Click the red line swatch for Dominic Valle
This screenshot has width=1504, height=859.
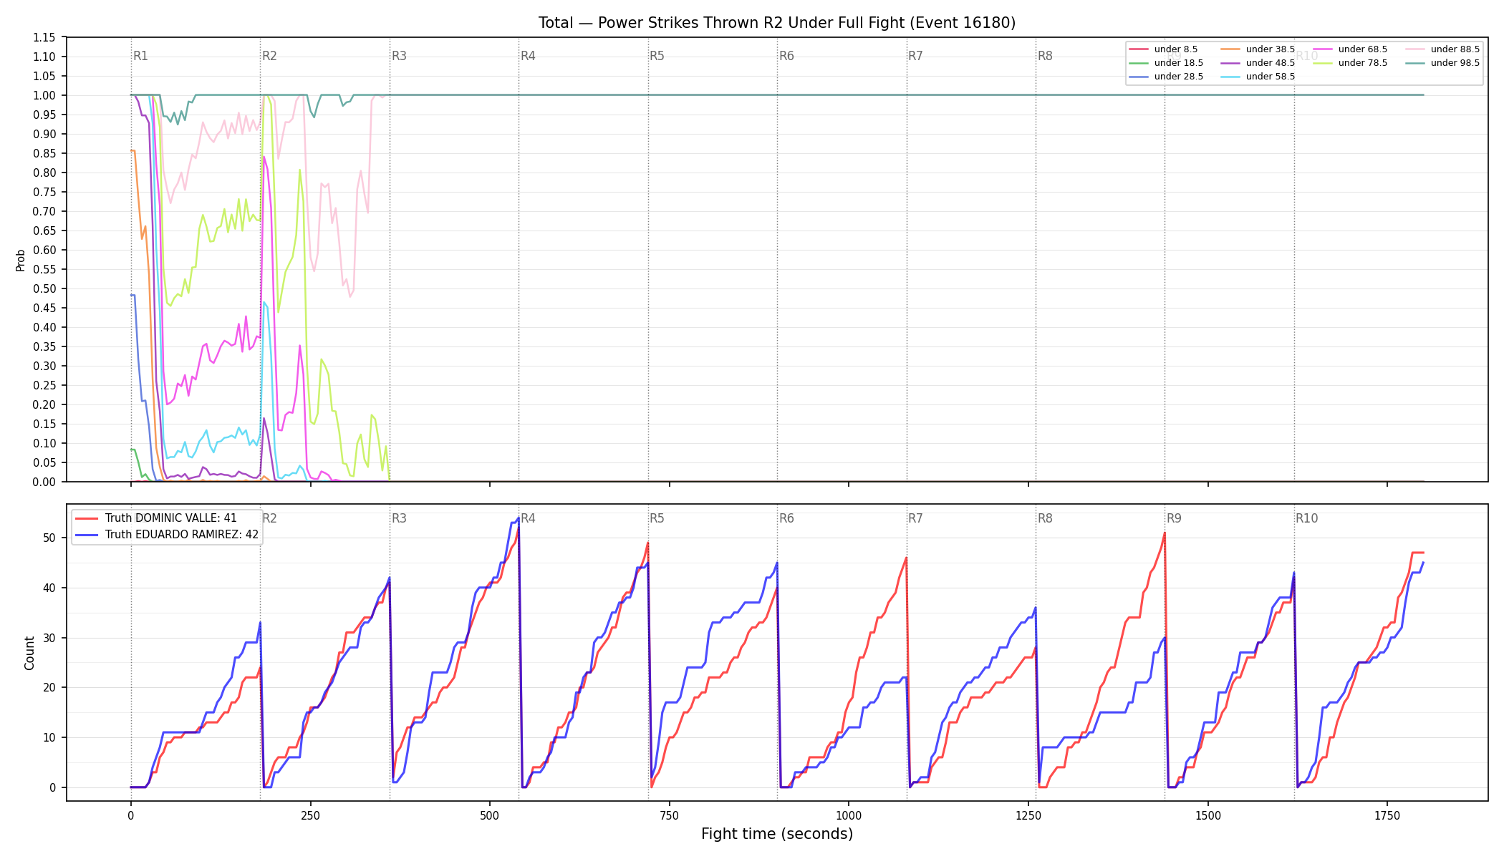[87, 518]
